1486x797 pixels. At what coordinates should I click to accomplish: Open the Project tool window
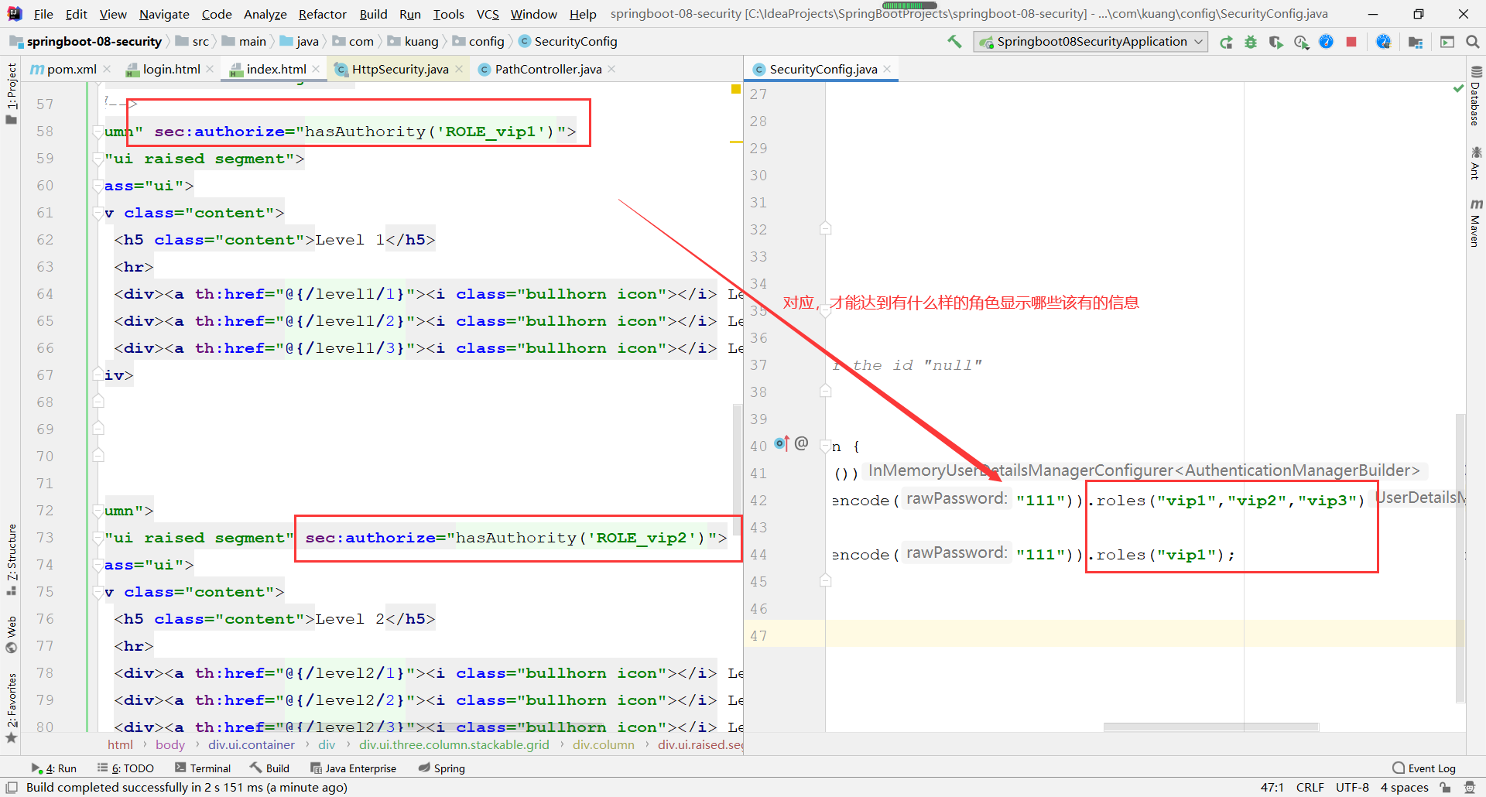[12, 93]
